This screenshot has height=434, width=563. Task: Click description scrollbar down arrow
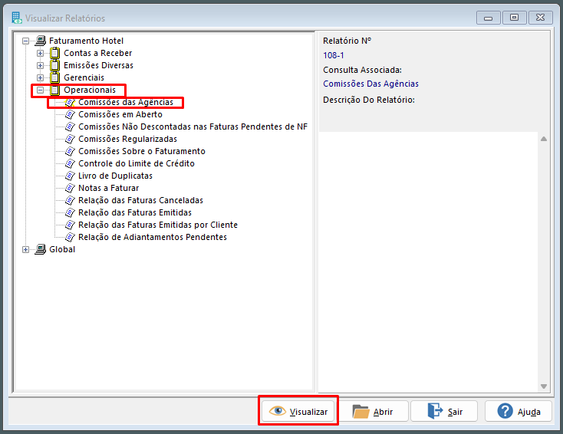tap(544, 386)
